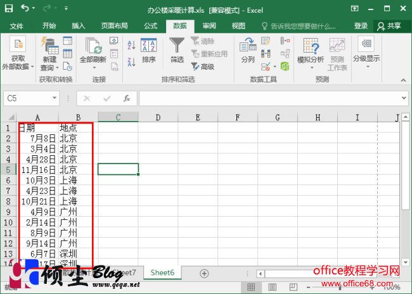Click the Sort Z to A icon

pyautogui.click(x=131, y=62)
